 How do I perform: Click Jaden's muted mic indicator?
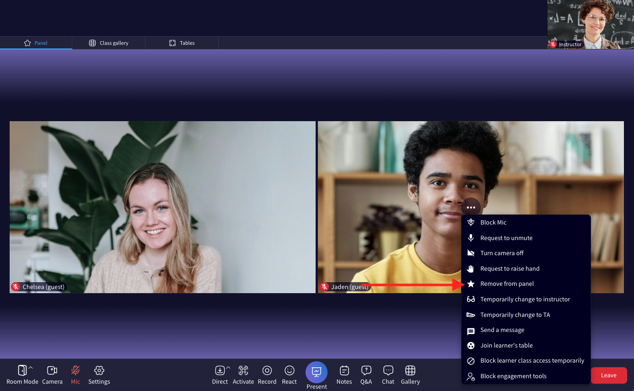coord(324,287)
